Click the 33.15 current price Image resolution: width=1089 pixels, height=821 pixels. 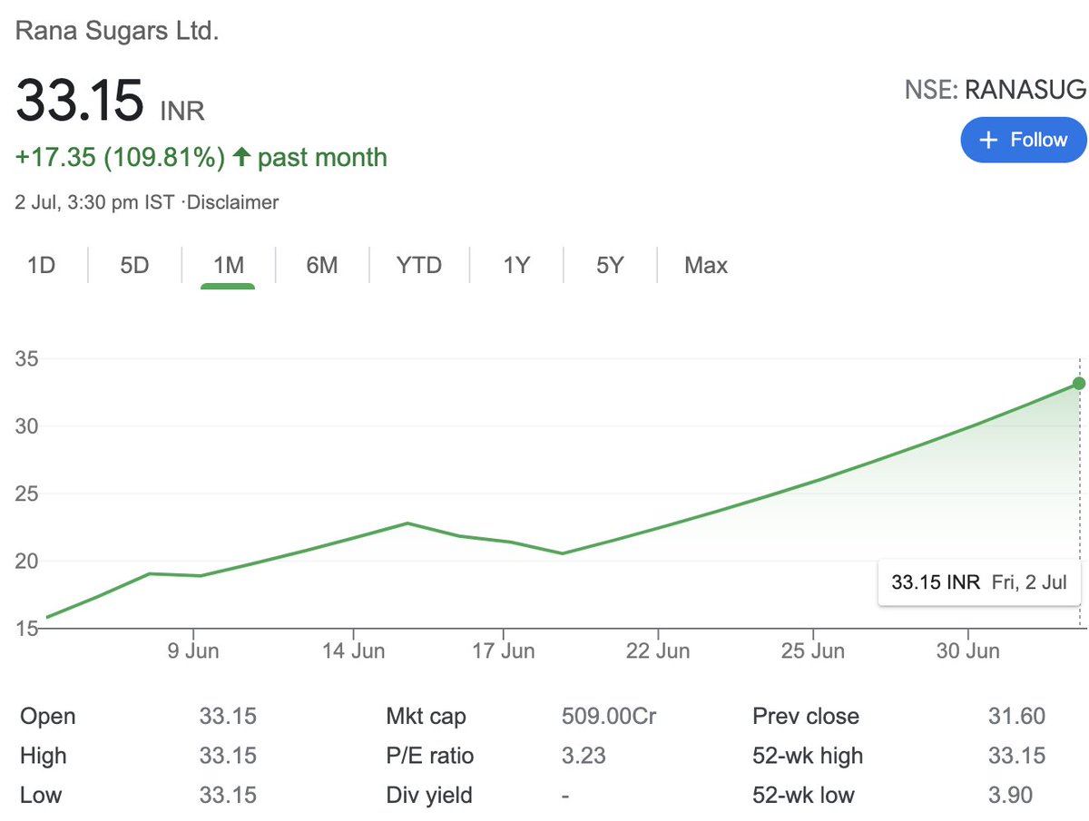[x=80, y=100]
